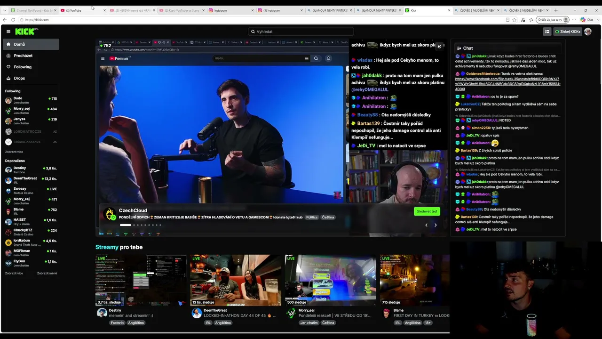602x339 pixels.
Task: Open ChuckyBTZ in the Doporučeno list
Action: pos(31,232)
